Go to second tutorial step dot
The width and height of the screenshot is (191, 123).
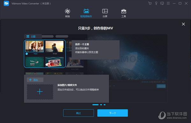click(101, 105)
